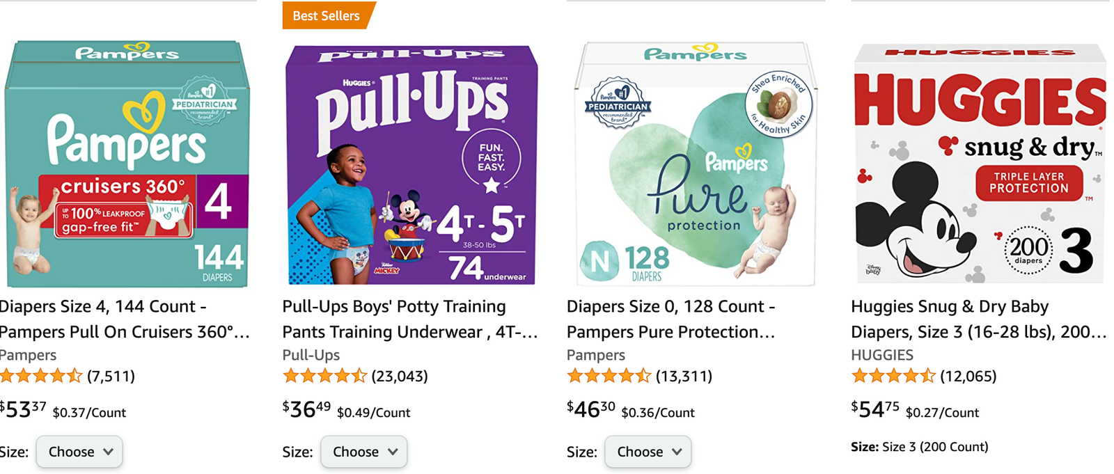The height and width of the screenshot is (474, 1114).
Task: Click the Best Sellers badge
Action: [x=327, y=15]
